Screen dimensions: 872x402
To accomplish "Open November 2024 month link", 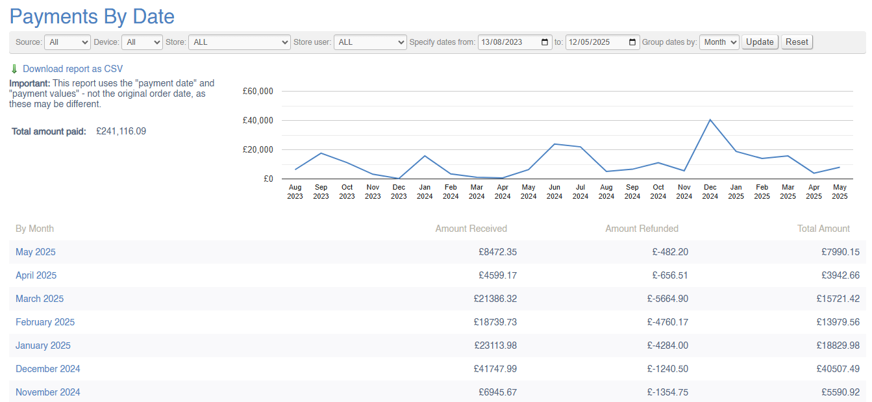I will coord(48,392).
